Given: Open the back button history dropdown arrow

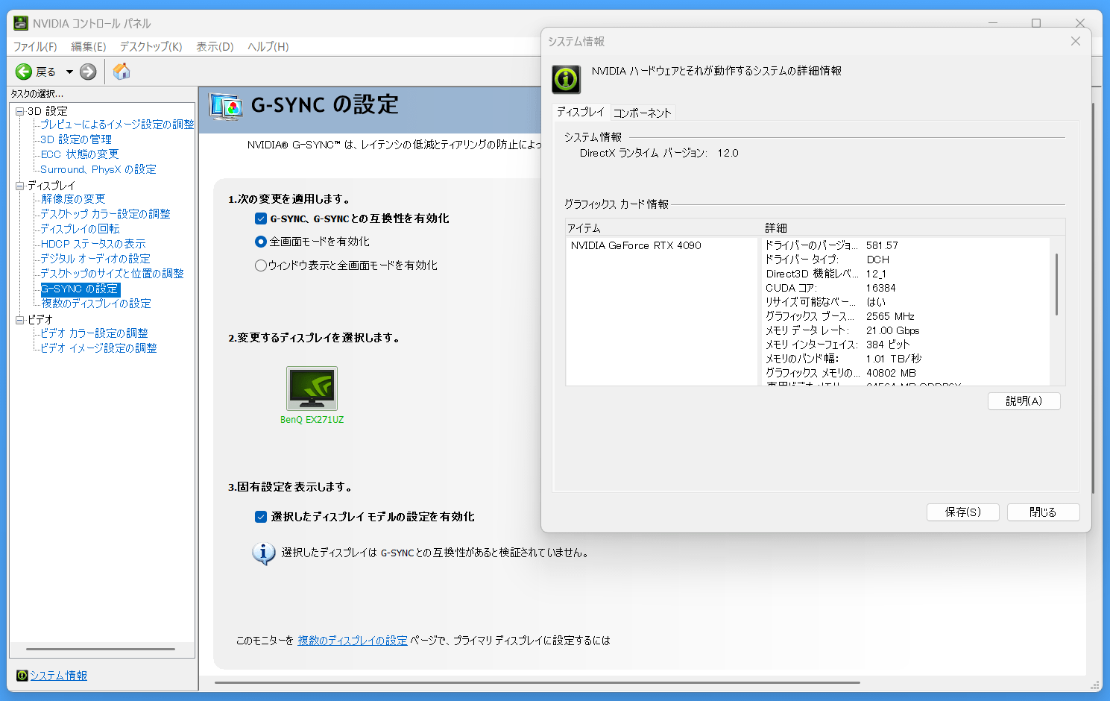Looking at the screenshot, I should pos(69,72).
